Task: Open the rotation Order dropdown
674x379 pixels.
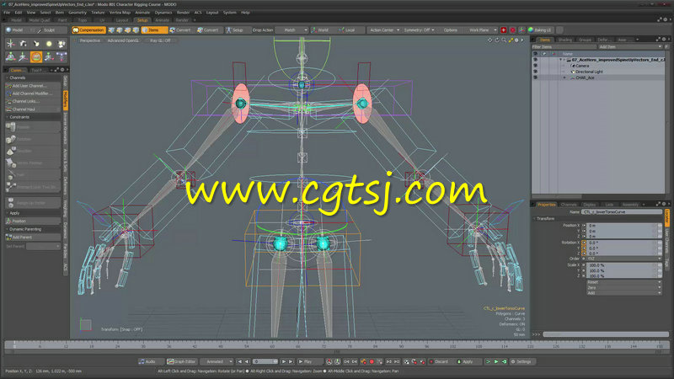Action: [x=624, y=259]
